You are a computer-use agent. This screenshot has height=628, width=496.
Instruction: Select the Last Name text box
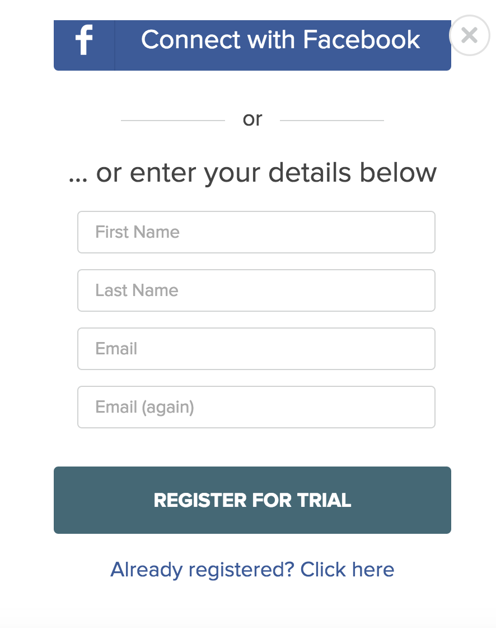coord(256,290)
